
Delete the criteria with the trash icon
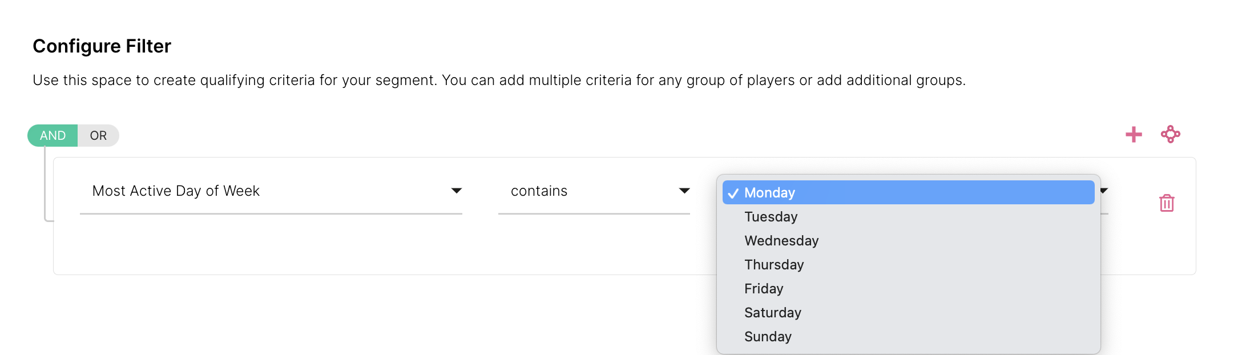pos(1167,203)
